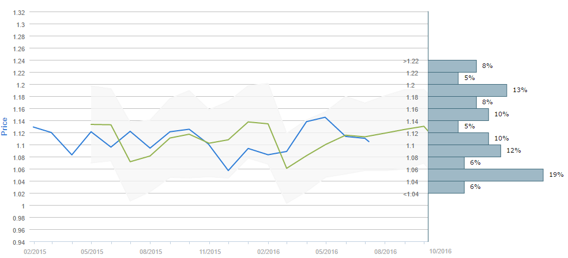568x258 pixels.
Task: Click the vertical Price axis title
Action: click(x=5, y=127)
